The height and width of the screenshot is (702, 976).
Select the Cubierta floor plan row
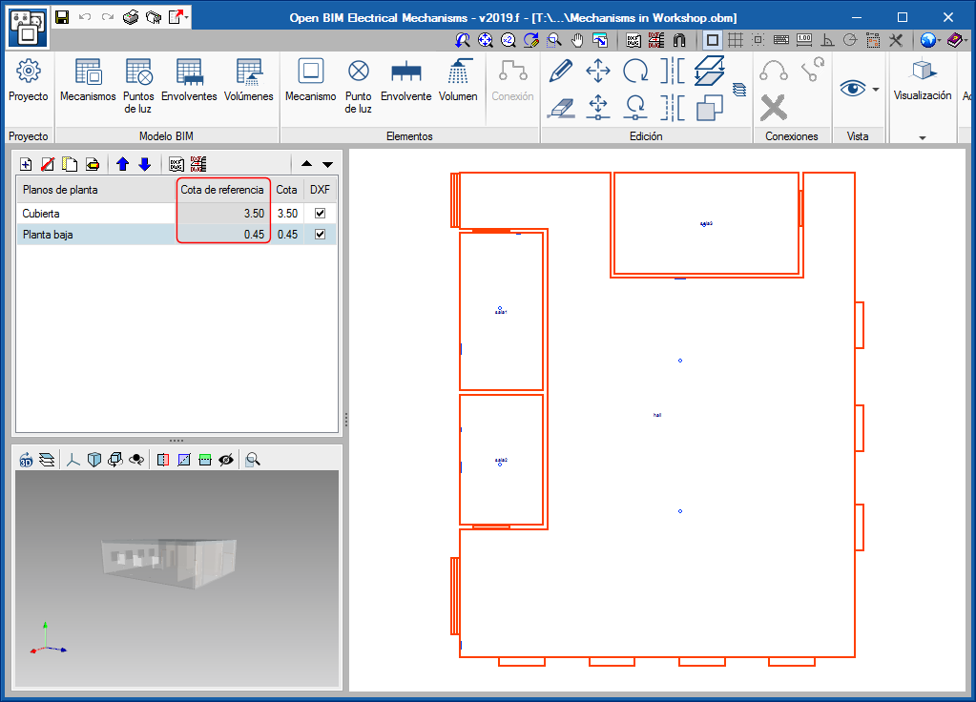[177, 213]
